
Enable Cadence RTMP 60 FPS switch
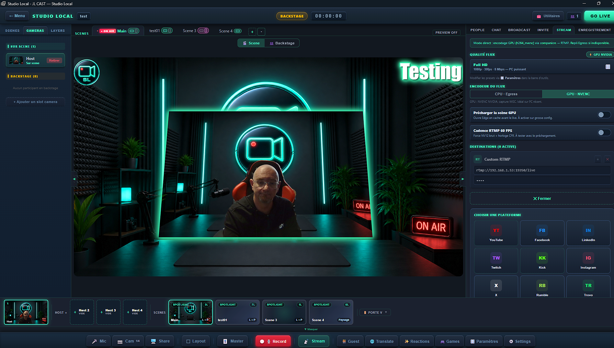click(x=604, y=133)
